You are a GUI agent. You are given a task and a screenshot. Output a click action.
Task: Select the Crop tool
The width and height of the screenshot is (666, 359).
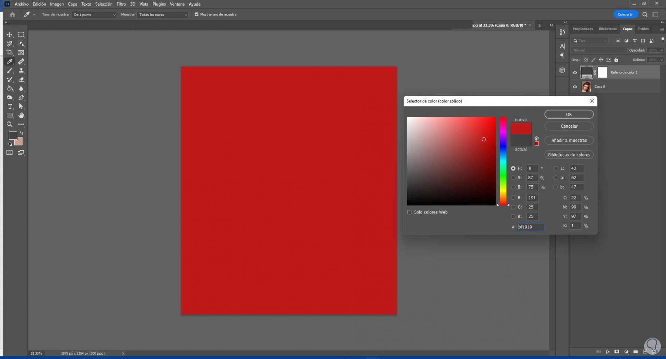10,52
